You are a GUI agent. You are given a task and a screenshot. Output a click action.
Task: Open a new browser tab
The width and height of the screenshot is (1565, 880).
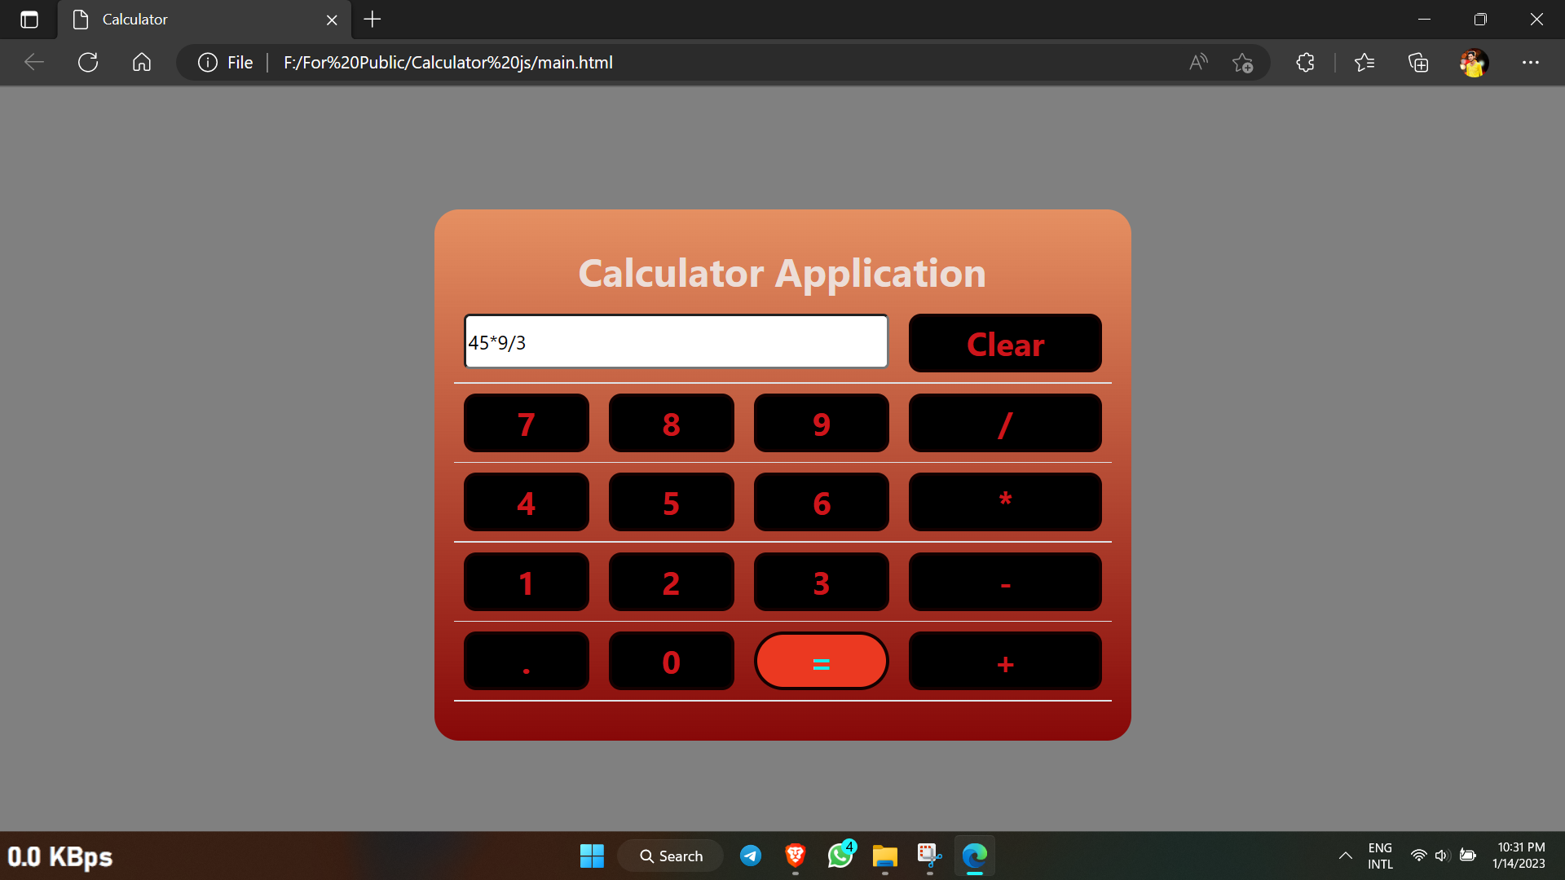(x=372, y=19)
